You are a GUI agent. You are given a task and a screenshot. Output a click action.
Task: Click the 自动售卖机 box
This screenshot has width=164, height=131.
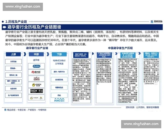coord(59,79)
